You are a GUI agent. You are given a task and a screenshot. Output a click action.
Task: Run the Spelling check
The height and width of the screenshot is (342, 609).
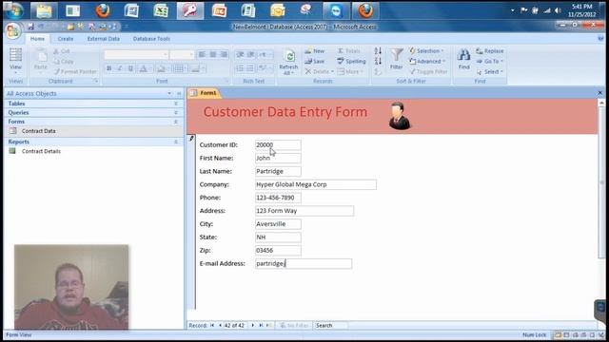[x=351, y=61]
